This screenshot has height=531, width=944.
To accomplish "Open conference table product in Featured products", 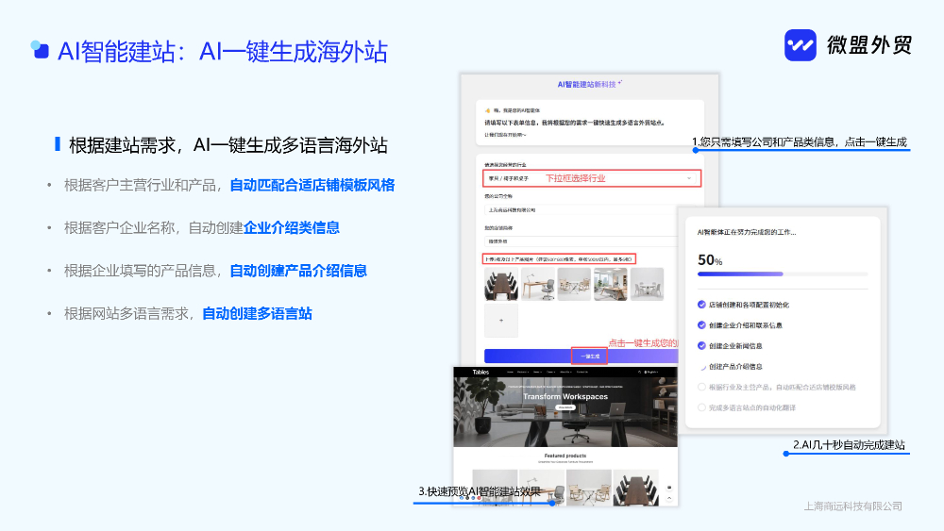I will pos(635,488).
